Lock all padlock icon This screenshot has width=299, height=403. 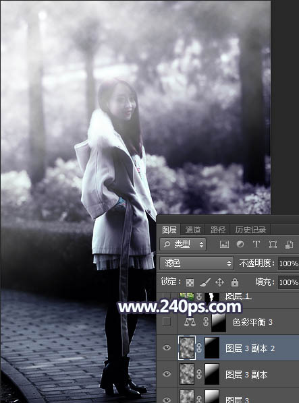point(234,282)
